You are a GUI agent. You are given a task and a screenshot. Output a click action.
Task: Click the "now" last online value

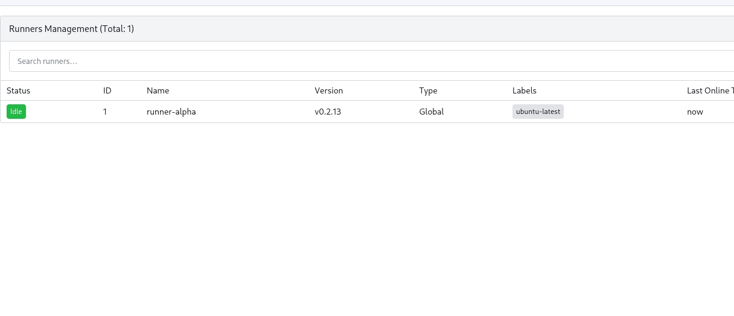click(x=695, y=112)
